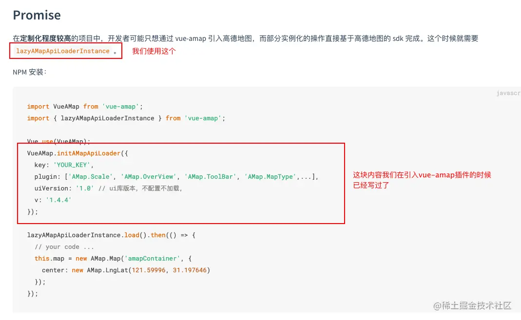Image resolution: width=521 pixels, height=320 pixels.
Task: Click the // your code ... comment
Action: tap(64, 247)
